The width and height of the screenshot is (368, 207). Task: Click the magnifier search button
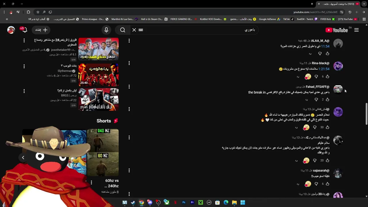[123, 30]
